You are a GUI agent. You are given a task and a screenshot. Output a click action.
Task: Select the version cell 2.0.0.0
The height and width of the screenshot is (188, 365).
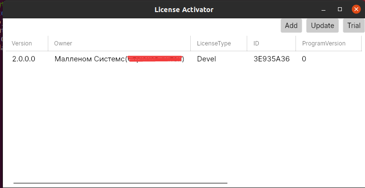click(24, 59)
